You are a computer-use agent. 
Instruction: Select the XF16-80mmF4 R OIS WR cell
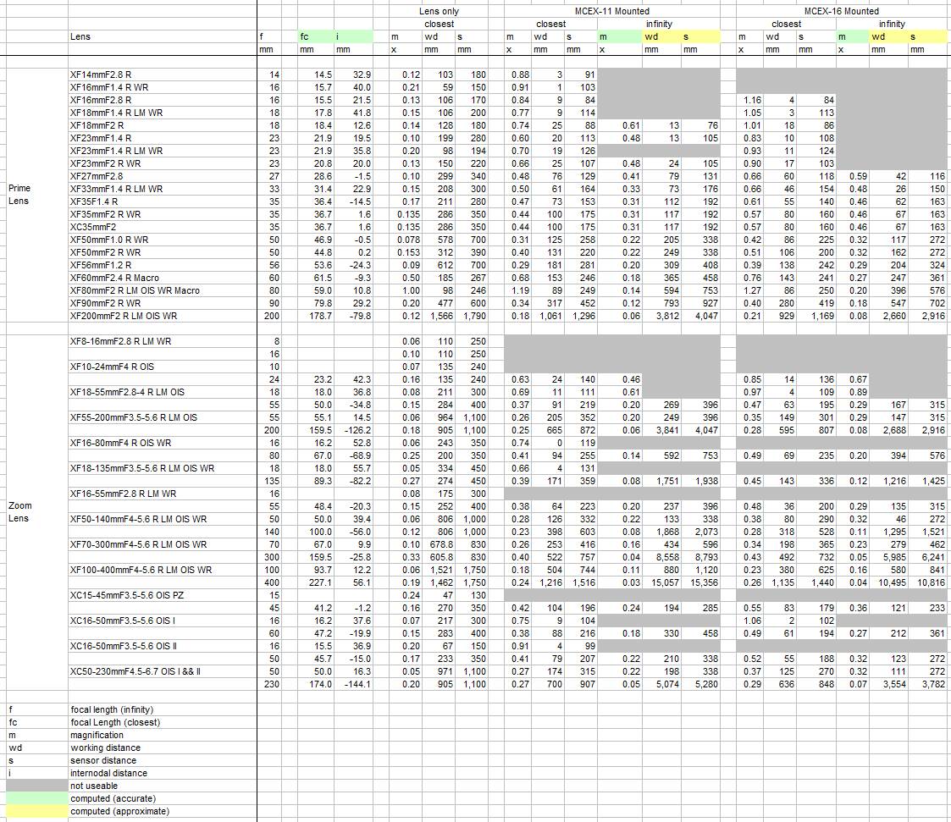coord(162,444)
